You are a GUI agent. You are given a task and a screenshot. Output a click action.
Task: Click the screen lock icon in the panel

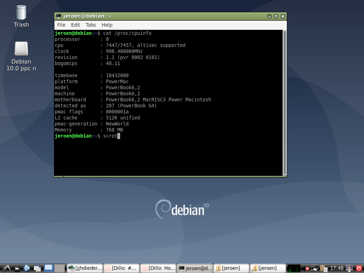349,269
